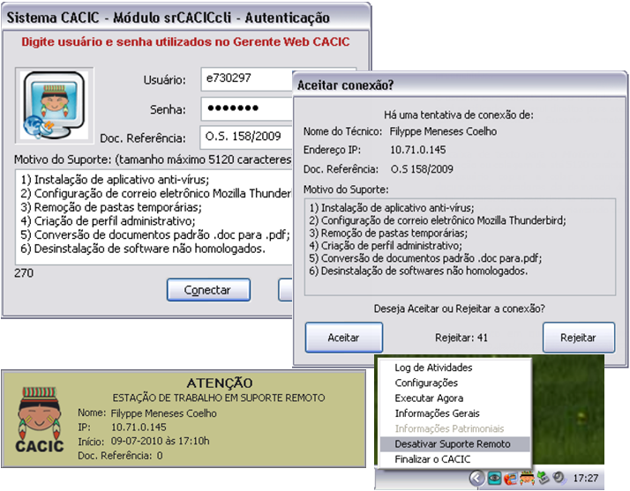Click the Rejeitar button in the connection dialog
Viewport: 630px width, 491px height.
(579, 338)
